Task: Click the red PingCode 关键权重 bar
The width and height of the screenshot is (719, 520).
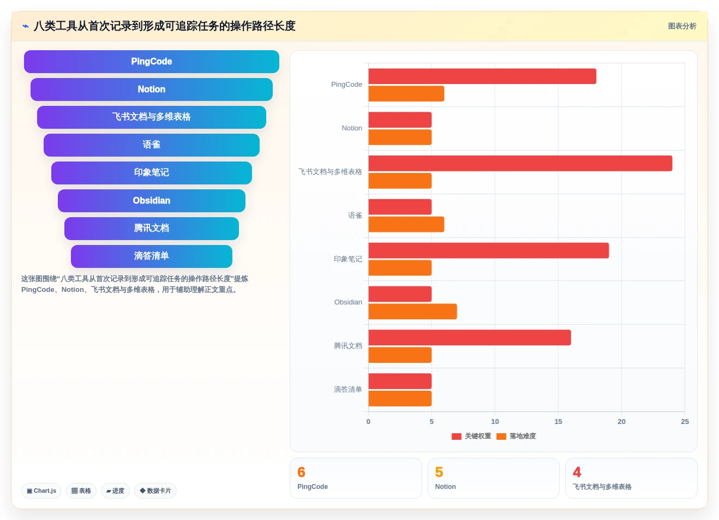Action: 482,76
